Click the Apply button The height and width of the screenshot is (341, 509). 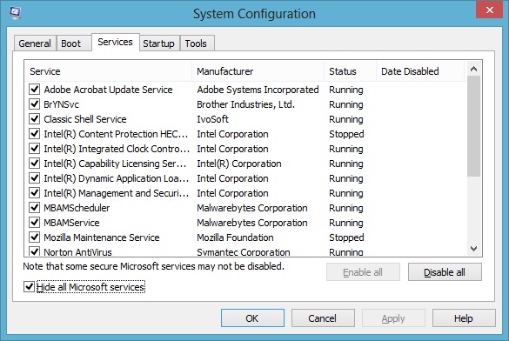point(393,318)
